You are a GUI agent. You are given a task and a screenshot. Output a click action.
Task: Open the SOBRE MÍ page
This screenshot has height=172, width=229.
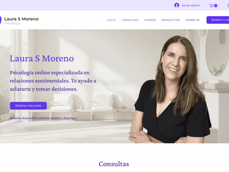(x=192, y=20)
